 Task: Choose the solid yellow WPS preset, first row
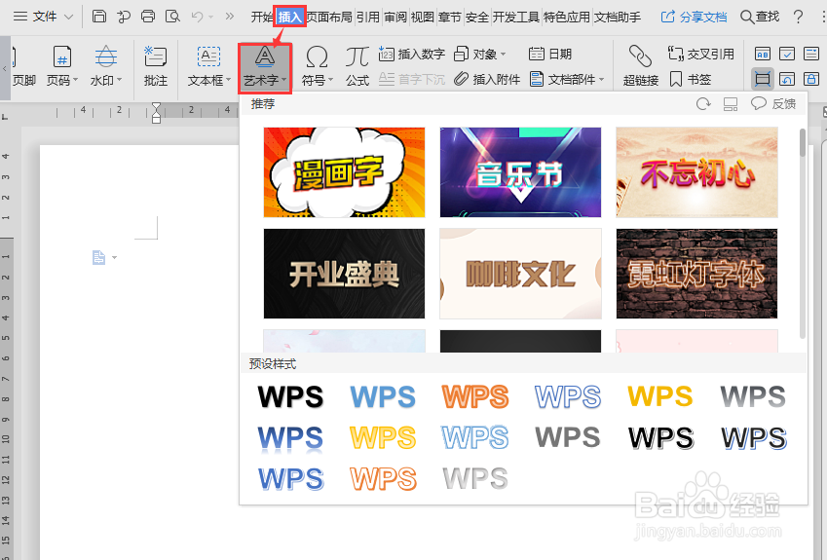pyautogui.click(x=660, y=396)
